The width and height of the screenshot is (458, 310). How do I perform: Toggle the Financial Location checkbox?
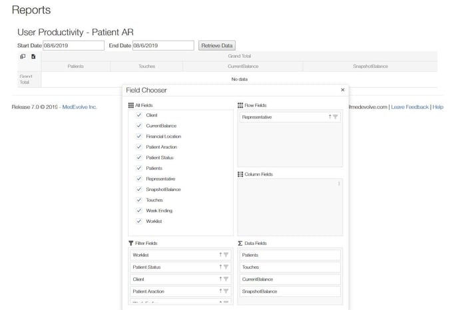point(139,136)
